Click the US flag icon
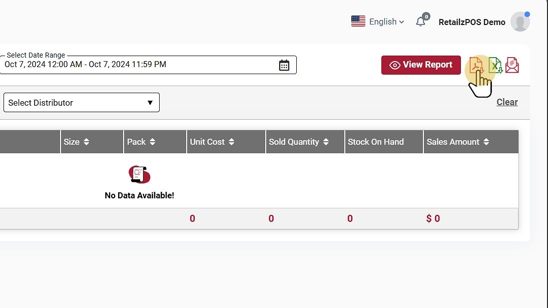This screenshot has width=548, height=308. pos(358,22)
